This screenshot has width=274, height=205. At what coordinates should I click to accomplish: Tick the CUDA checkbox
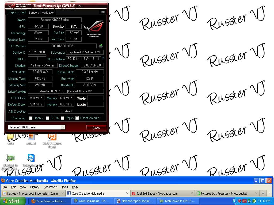(x=48, y=118)
